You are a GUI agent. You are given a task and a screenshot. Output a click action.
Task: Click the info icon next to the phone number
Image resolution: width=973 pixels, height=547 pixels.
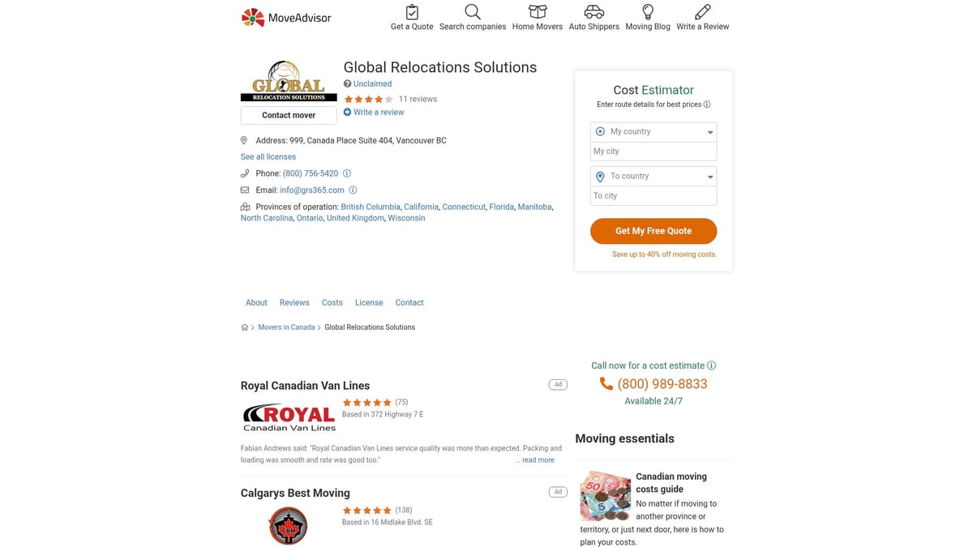tap(347, 173)
